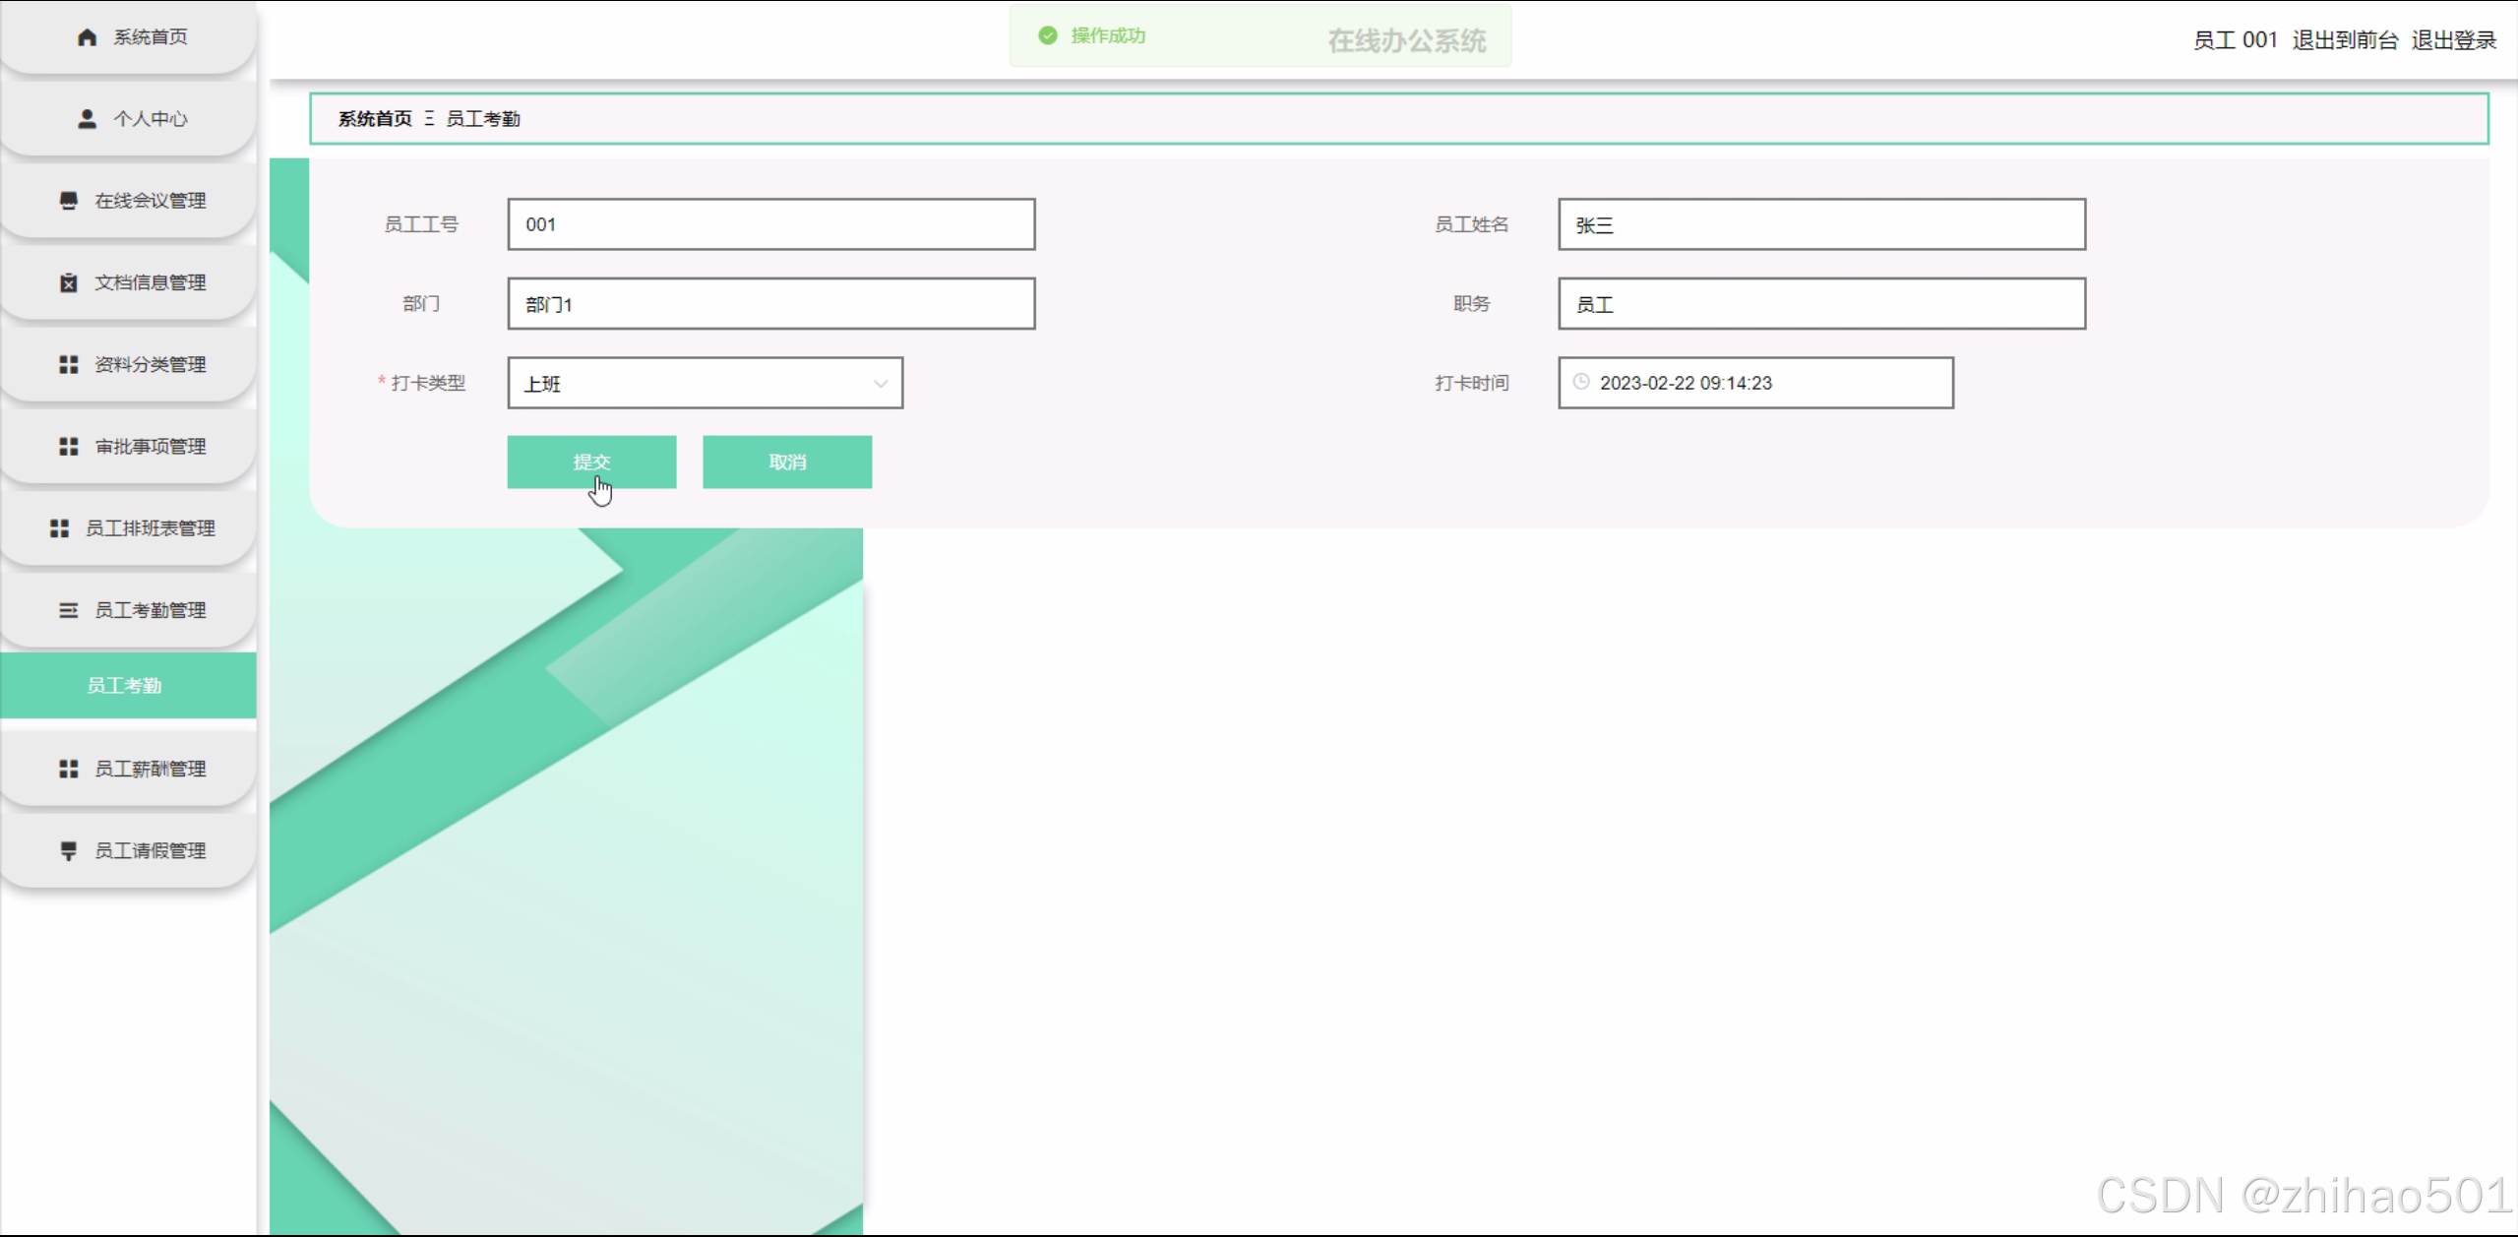This screenshot has width=2518, height=1237.
Task: Click the 员工薪酬管理 icon
Action: [x=67, y=769]
